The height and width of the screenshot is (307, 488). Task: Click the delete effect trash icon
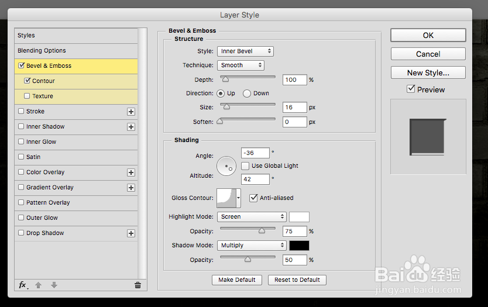point(138,285)
